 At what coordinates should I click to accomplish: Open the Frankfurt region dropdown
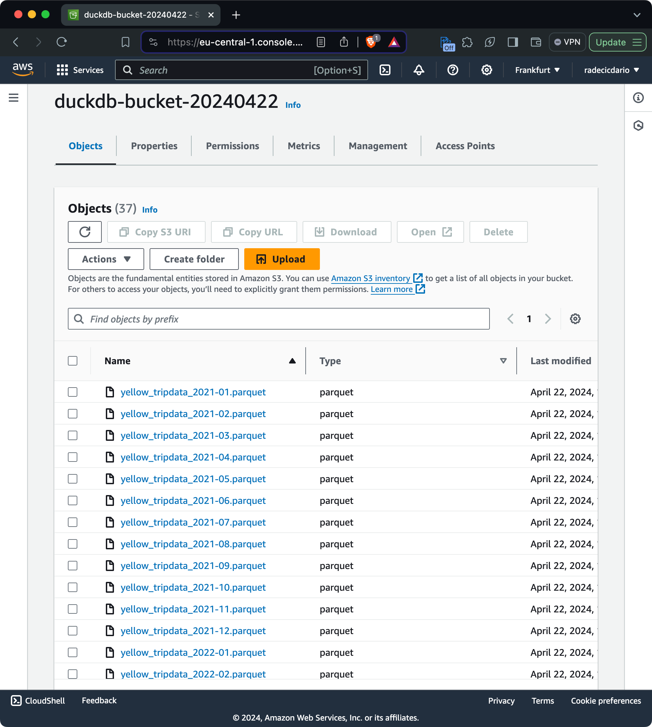point(537,70)
